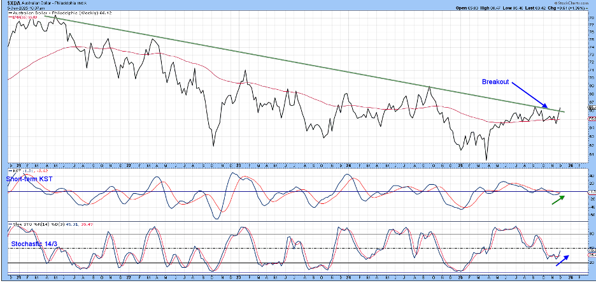The width and height of the screenshot is (596, 283).
Task: Click the green arrow in KST panel
Action: point(558,201)
